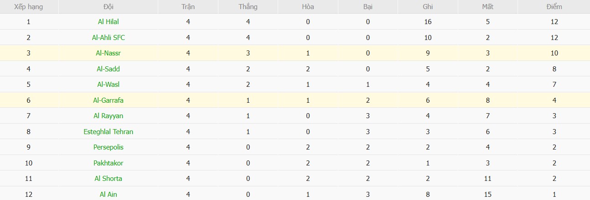Click the Đội column header
590x200 pixels.
coord(109,7)
